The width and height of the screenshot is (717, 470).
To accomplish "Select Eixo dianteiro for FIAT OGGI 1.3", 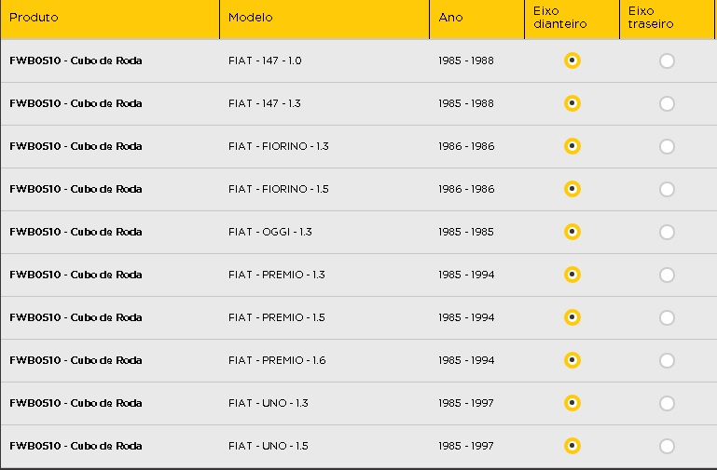I will (x=572, y=232).
